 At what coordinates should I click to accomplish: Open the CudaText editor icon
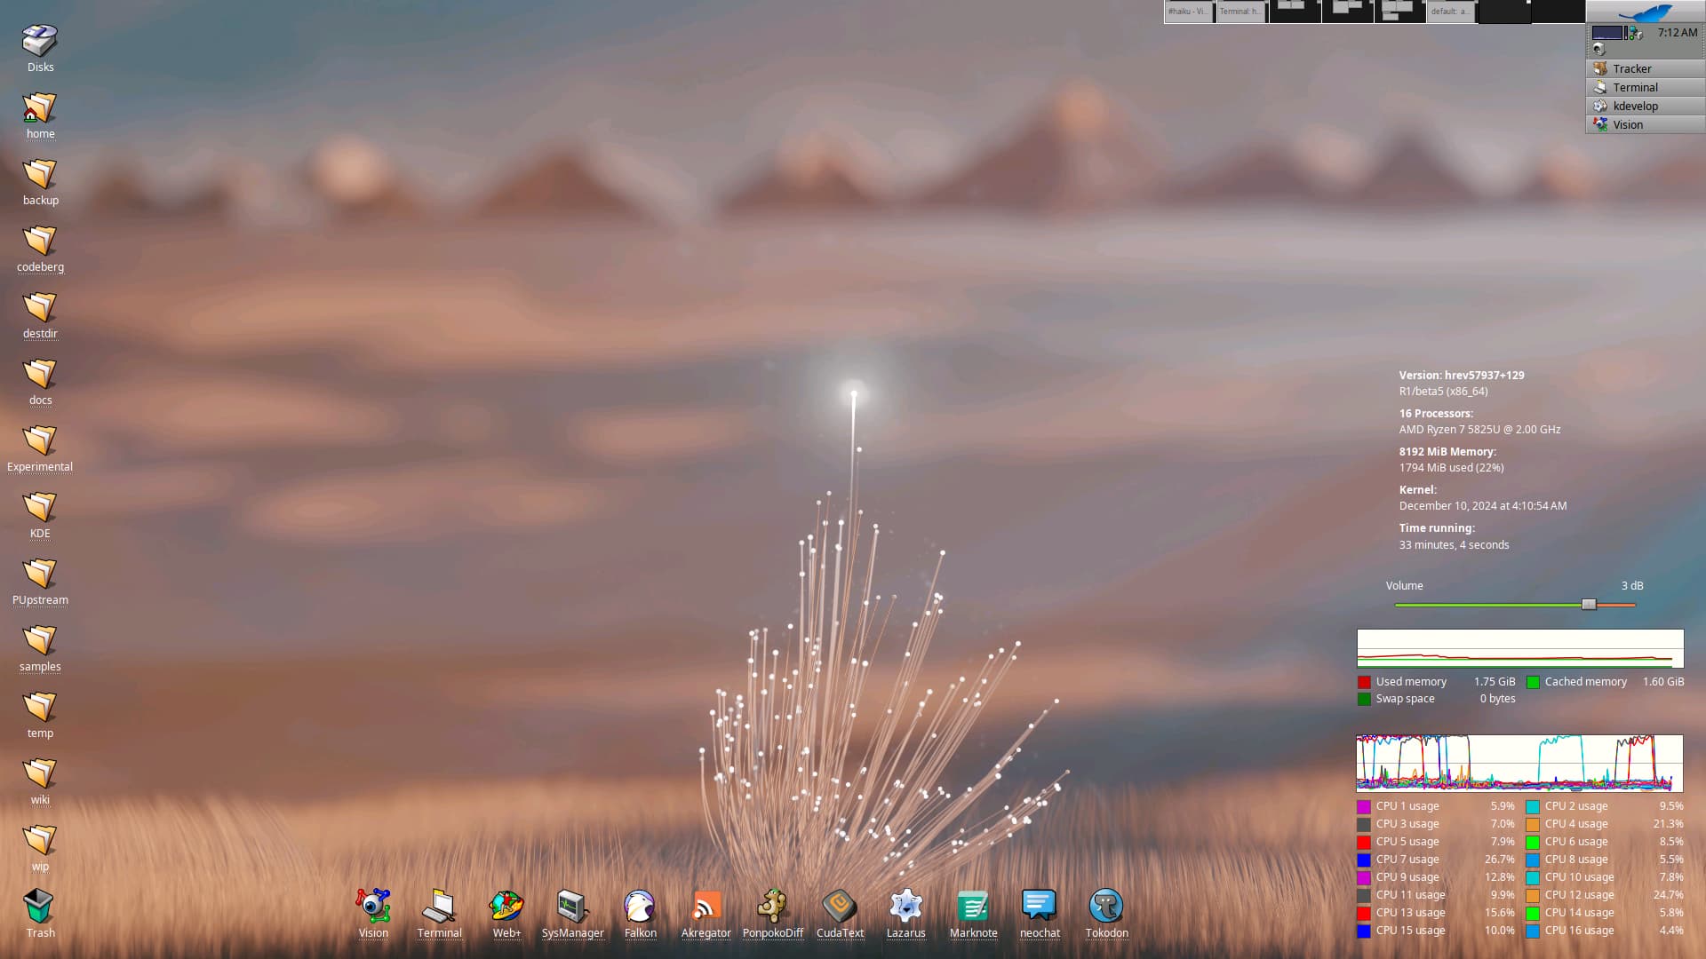[840, 907]
